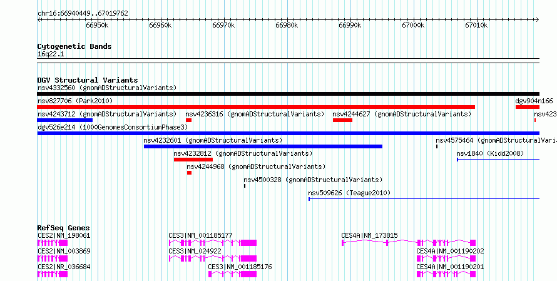Click the gene model under CES2|NM_003869
The height and width of the screenshot is (281, 557).
(x=52, y=258)
